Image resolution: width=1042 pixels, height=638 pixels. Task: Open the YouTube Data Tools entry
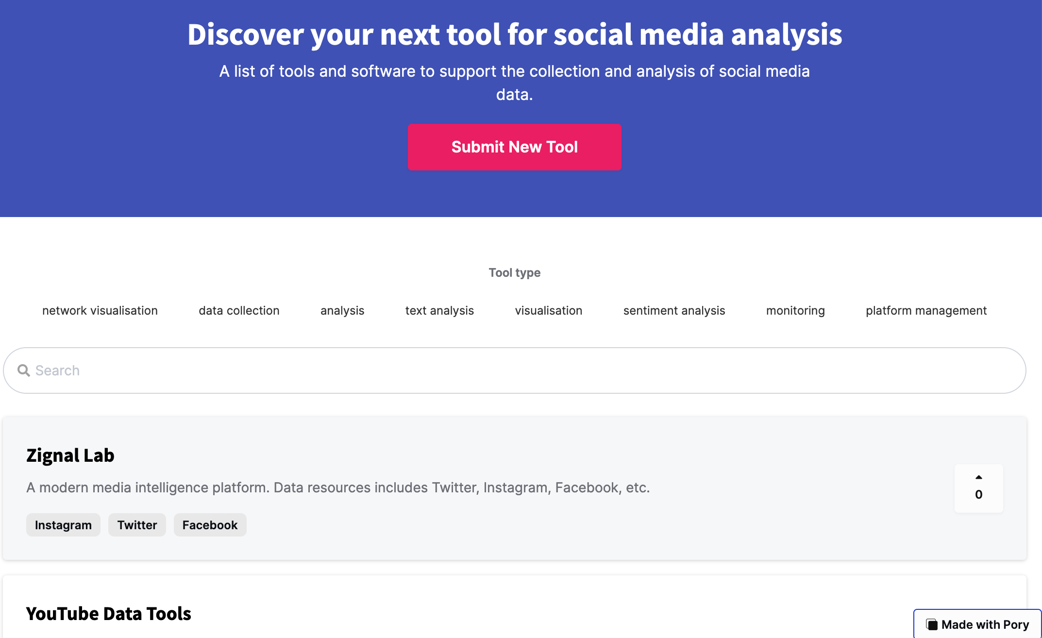point(108,613)
